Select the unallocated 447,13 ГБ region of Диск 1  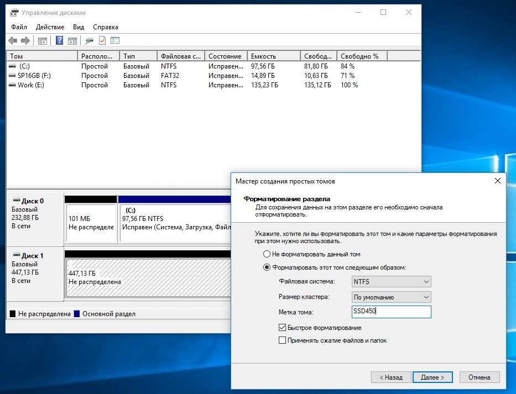[147, 278]
